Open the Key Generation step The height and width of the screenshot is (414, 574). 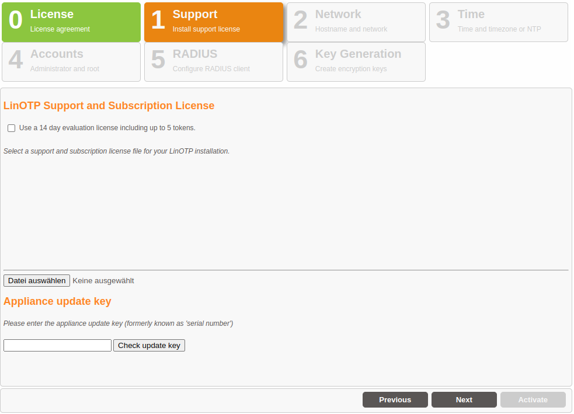coord(356,62)
